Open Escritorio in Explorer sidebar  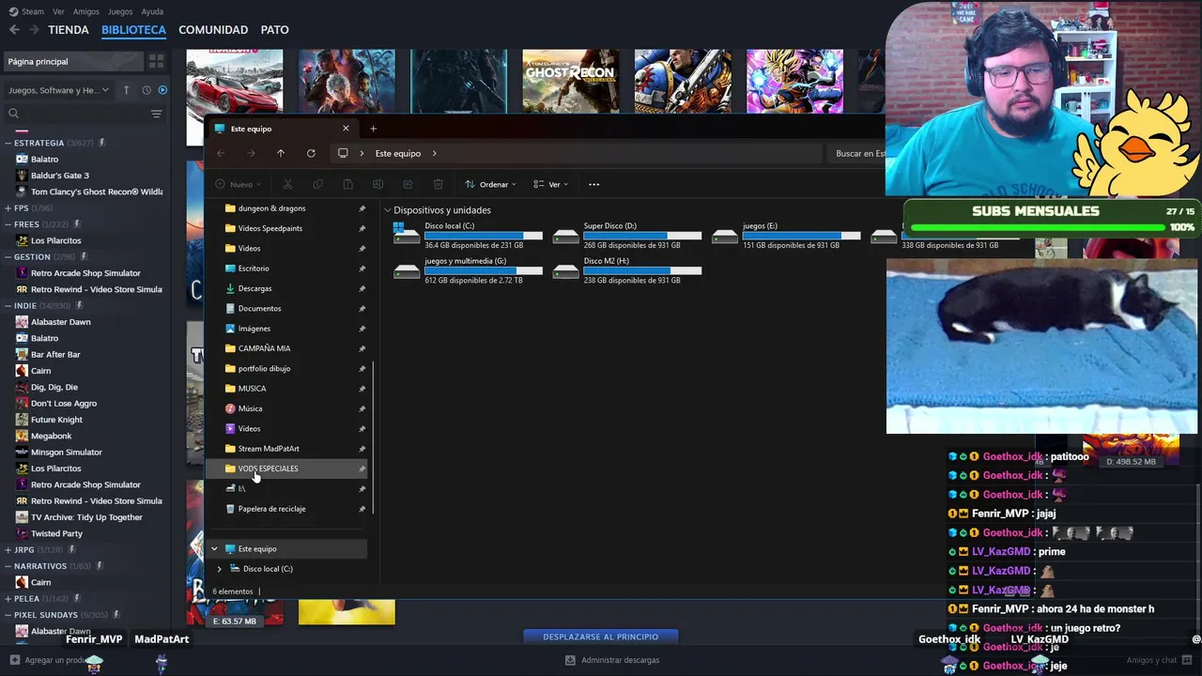[254, 269]
